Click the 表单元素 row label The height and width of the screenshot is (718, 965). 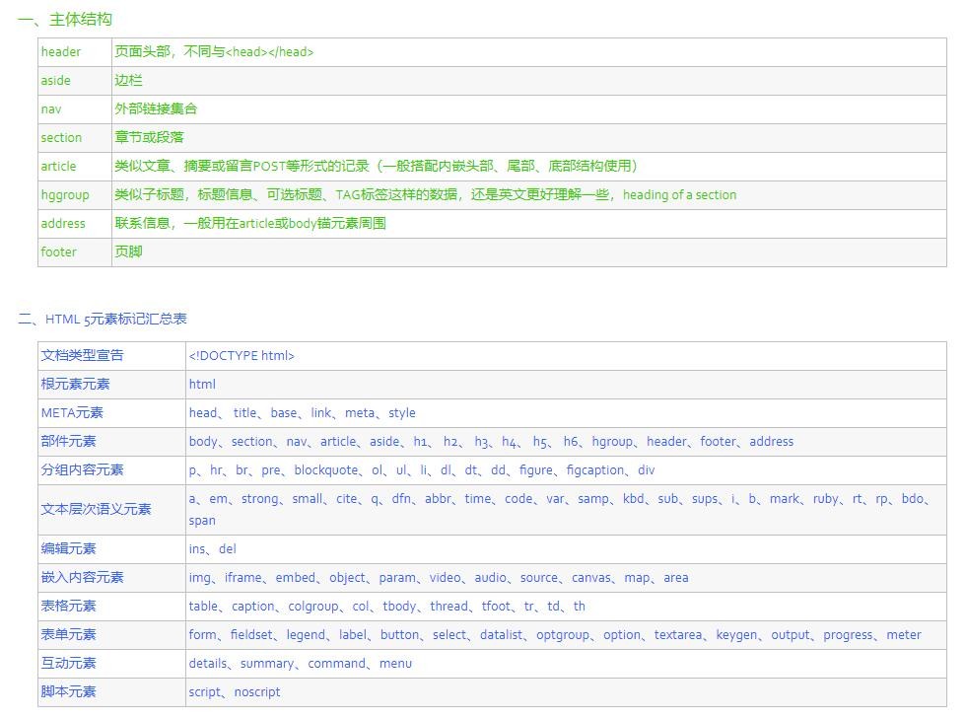coord(69,634)
